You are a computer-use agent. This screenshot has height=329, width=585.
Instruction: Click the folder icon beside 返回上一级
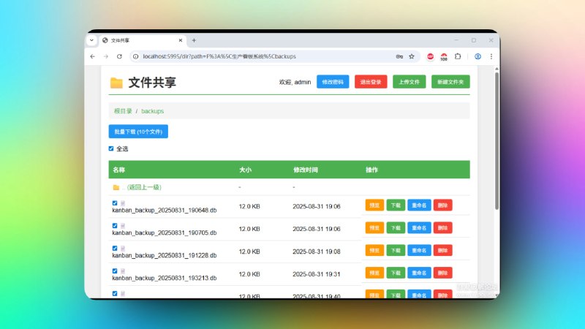[116, 187]
